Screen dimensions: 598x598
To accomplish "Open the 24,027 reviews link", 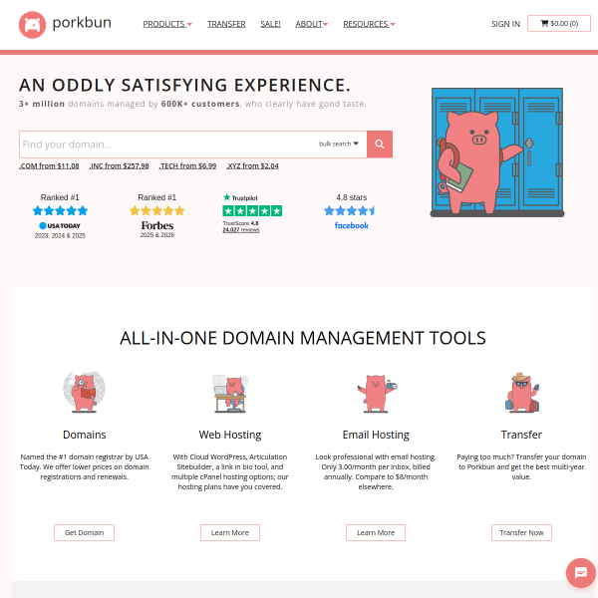I will click(241, 229).
